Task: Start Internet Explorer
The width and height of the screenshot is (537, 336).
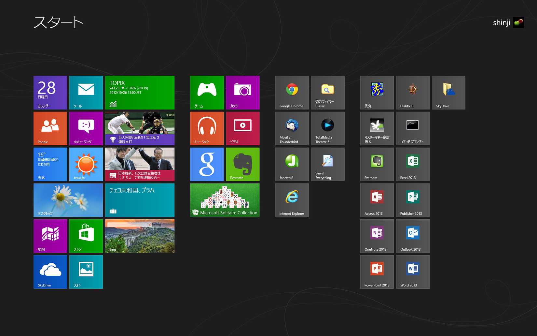Action: pyautogui.click(x=292, y=200)
